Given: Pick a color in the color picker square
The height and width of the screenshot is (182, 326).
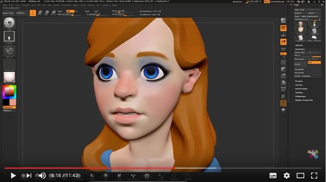Looking at the screenshot, I should click(x=9, y=91).
